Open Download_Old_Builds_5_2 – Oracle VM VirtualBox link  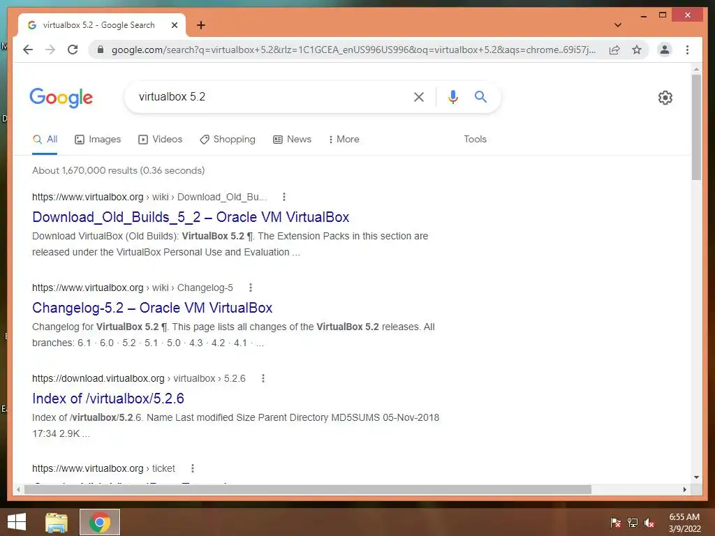tap(191, 217)
